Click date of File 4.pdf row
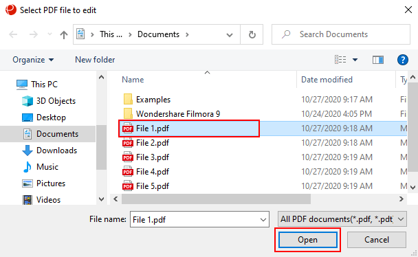Screen dimensions: 418x257 tap(337, 172)
